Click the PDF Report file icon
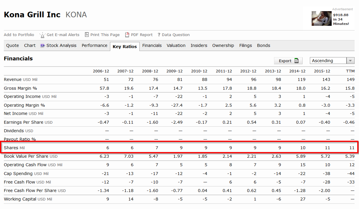Image resolution: width=359 pixels, height=209 pixels. (127, 35)
